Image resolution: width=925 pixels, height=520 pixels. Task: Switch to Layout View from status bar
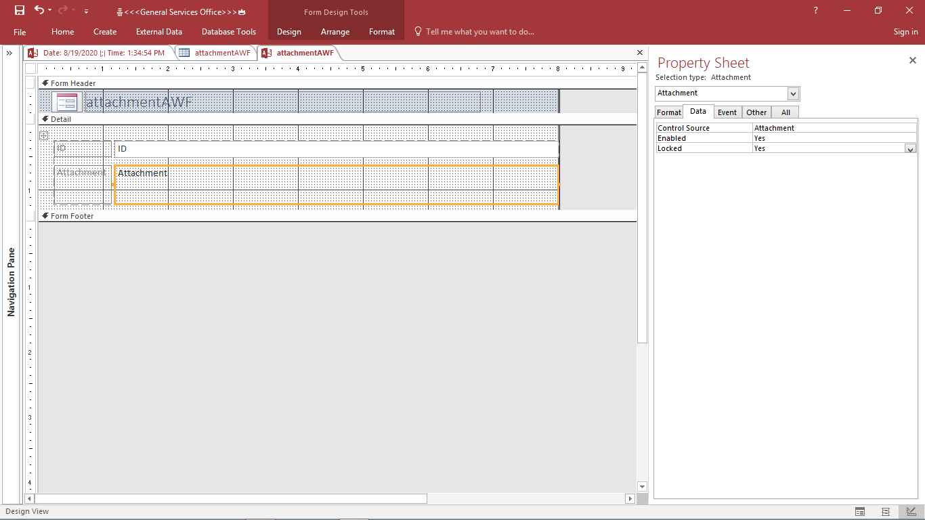coord(886,512)
